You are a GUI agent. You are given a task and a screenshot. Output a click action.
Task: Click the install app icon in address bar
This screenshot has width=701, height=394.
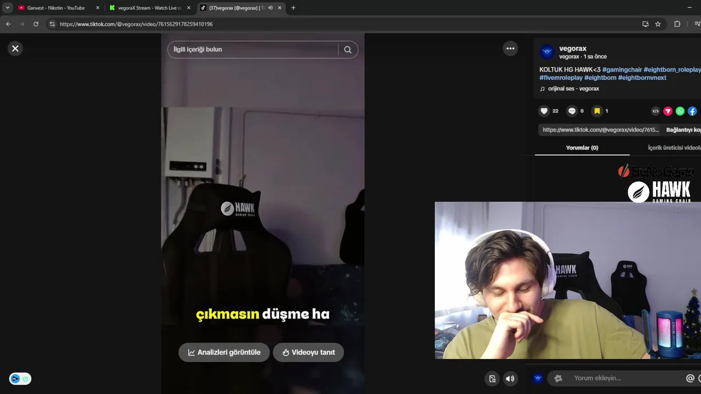pos(645,24)
